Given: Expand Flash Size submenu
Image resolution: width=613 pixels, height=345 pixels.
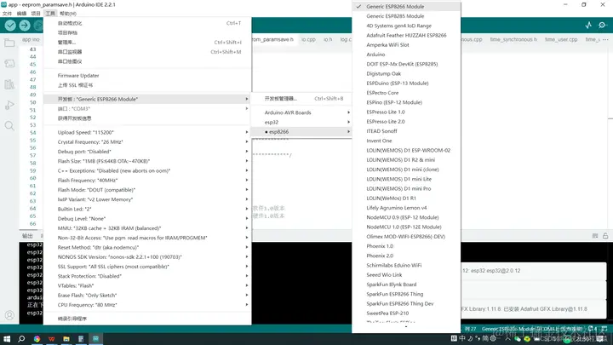Looking at the screenshot, I should 147,161.
